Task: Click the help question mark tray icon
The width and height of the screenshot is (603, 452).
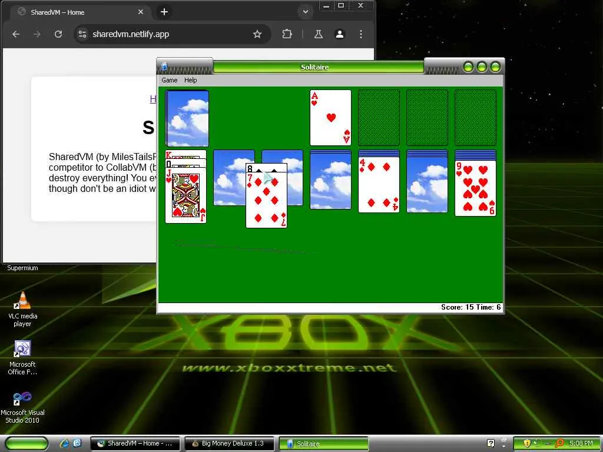Action: (491, 443)
